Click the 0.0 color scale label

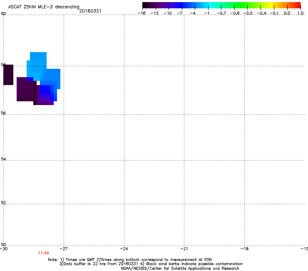tap(287, 13)
